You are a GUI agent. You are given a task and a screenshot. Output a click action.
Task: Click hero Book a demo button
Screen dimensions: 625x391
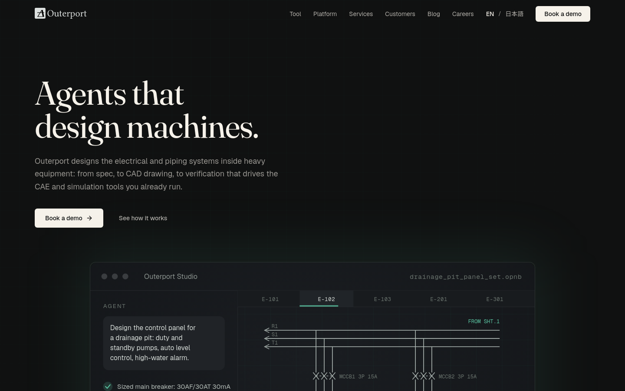pos(69,218)
